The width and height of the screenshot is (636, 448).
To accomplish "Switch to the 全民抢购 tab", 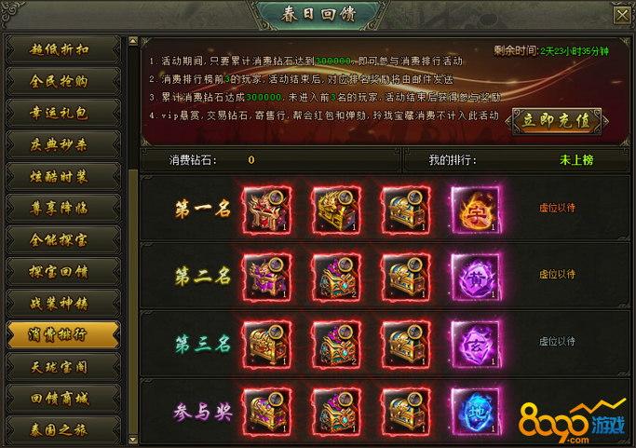I will click(x=63, y=81).
